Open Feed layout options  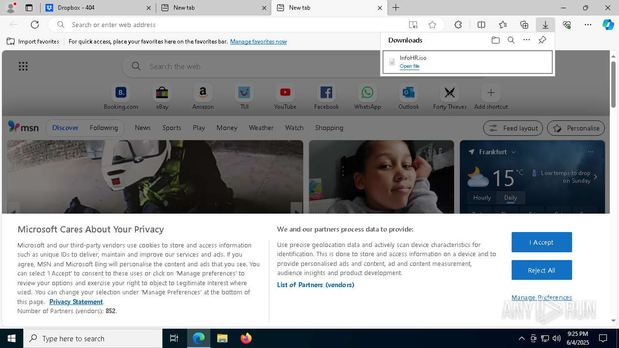(513, 128)
